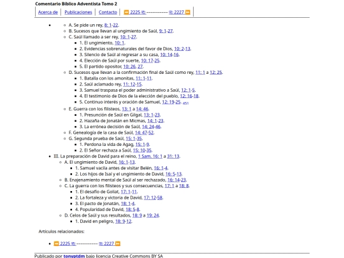The image size is (344, 258).
Task: Open verse 18: 9 for David en peligro
Action: 120,222
